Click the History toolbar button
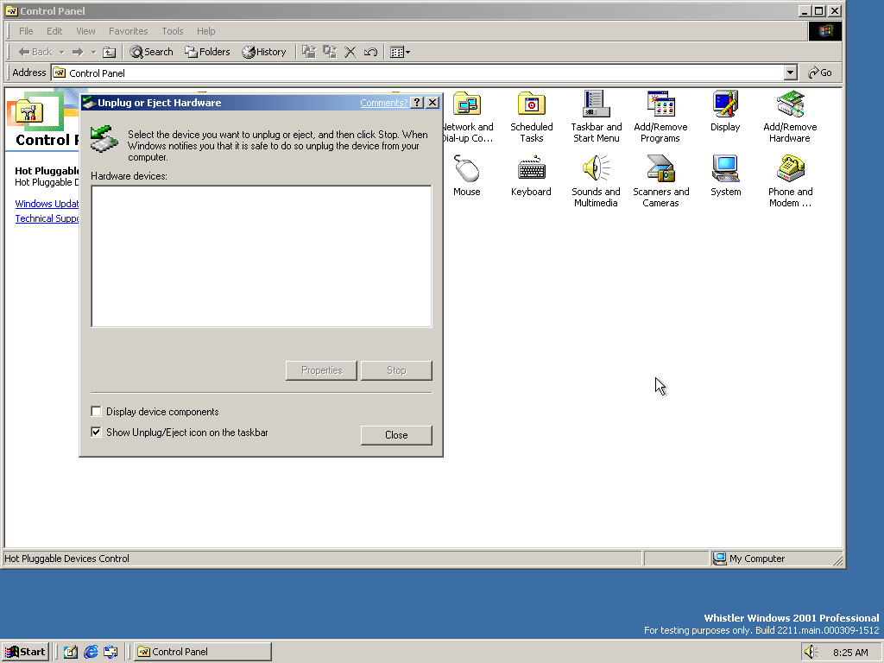 click(264, 52)
